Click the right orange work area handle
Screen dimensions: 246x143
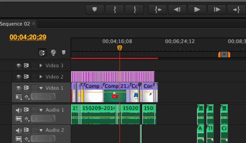tap(229, 55)
